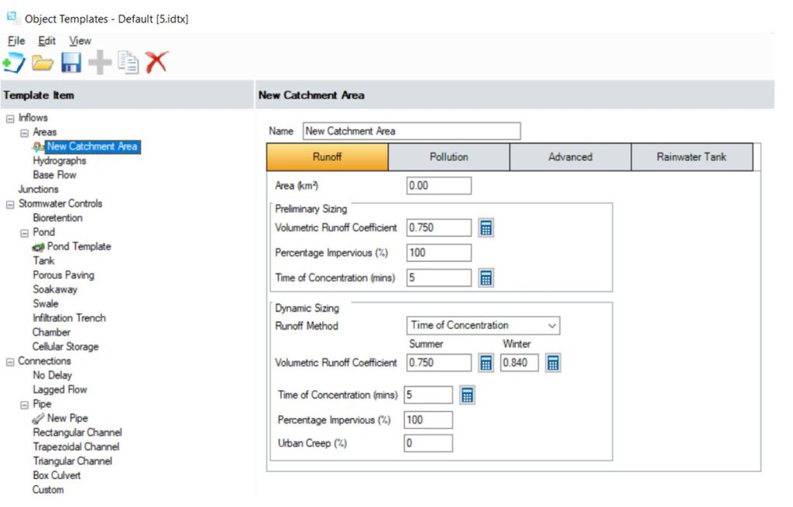Switch to the Pollution tab

[x=449, y=157]
